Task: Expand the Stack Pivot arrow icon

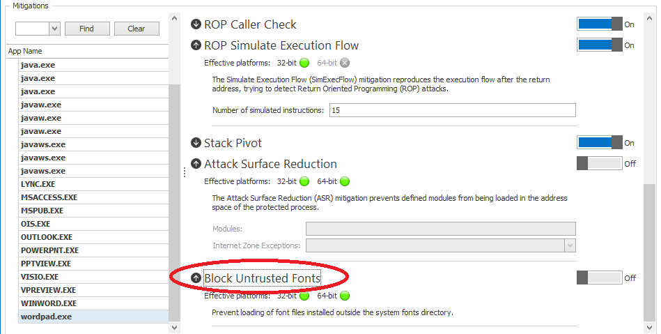Action: point(196,143)
